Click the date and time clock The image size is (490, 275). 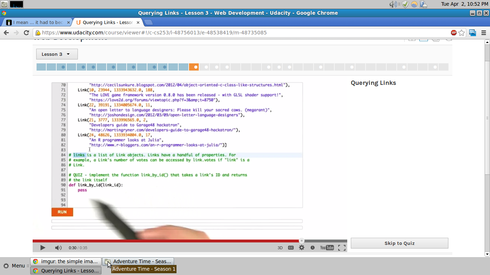pyautogui.click(x=465, y=4)
